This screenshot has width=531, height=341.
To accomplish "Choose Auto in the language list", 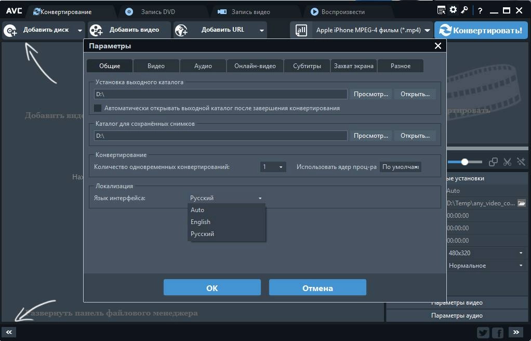I will 226,210.
